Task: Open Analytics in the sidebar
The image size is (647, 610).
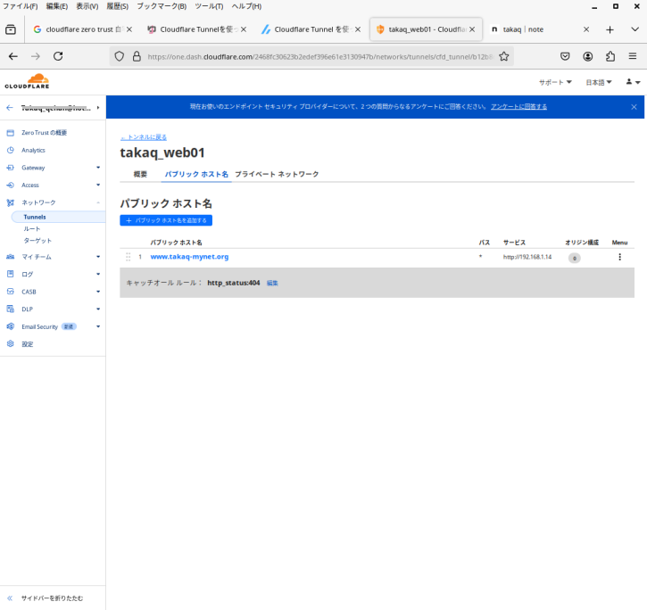Action: pyautogui.click(x=33, y=150)
